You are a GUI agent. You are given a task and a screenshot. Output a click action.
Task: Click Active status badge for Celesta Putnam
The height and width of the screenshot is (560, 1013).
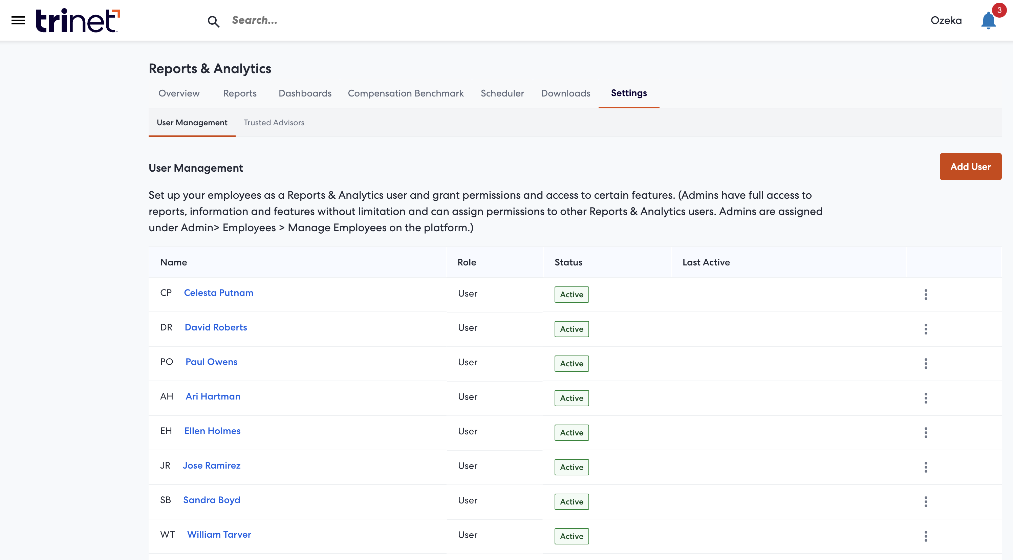[x=572, y=295]
